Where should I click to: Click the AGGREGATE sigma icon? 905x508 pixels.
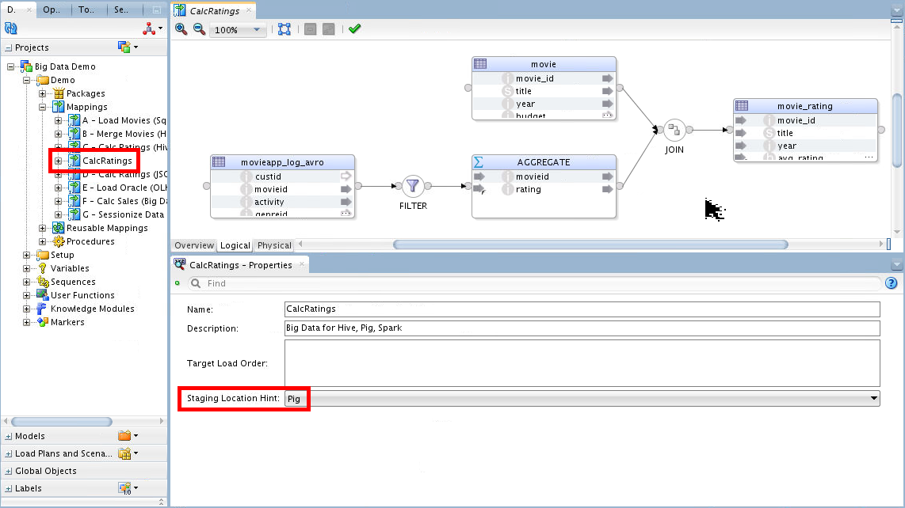click(x=479, y=162)
